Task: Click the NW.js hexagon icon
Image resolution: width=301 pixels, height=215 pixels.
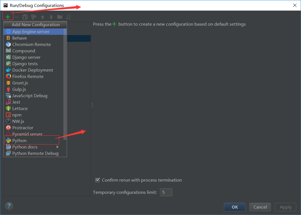Action: pos(8,121)
